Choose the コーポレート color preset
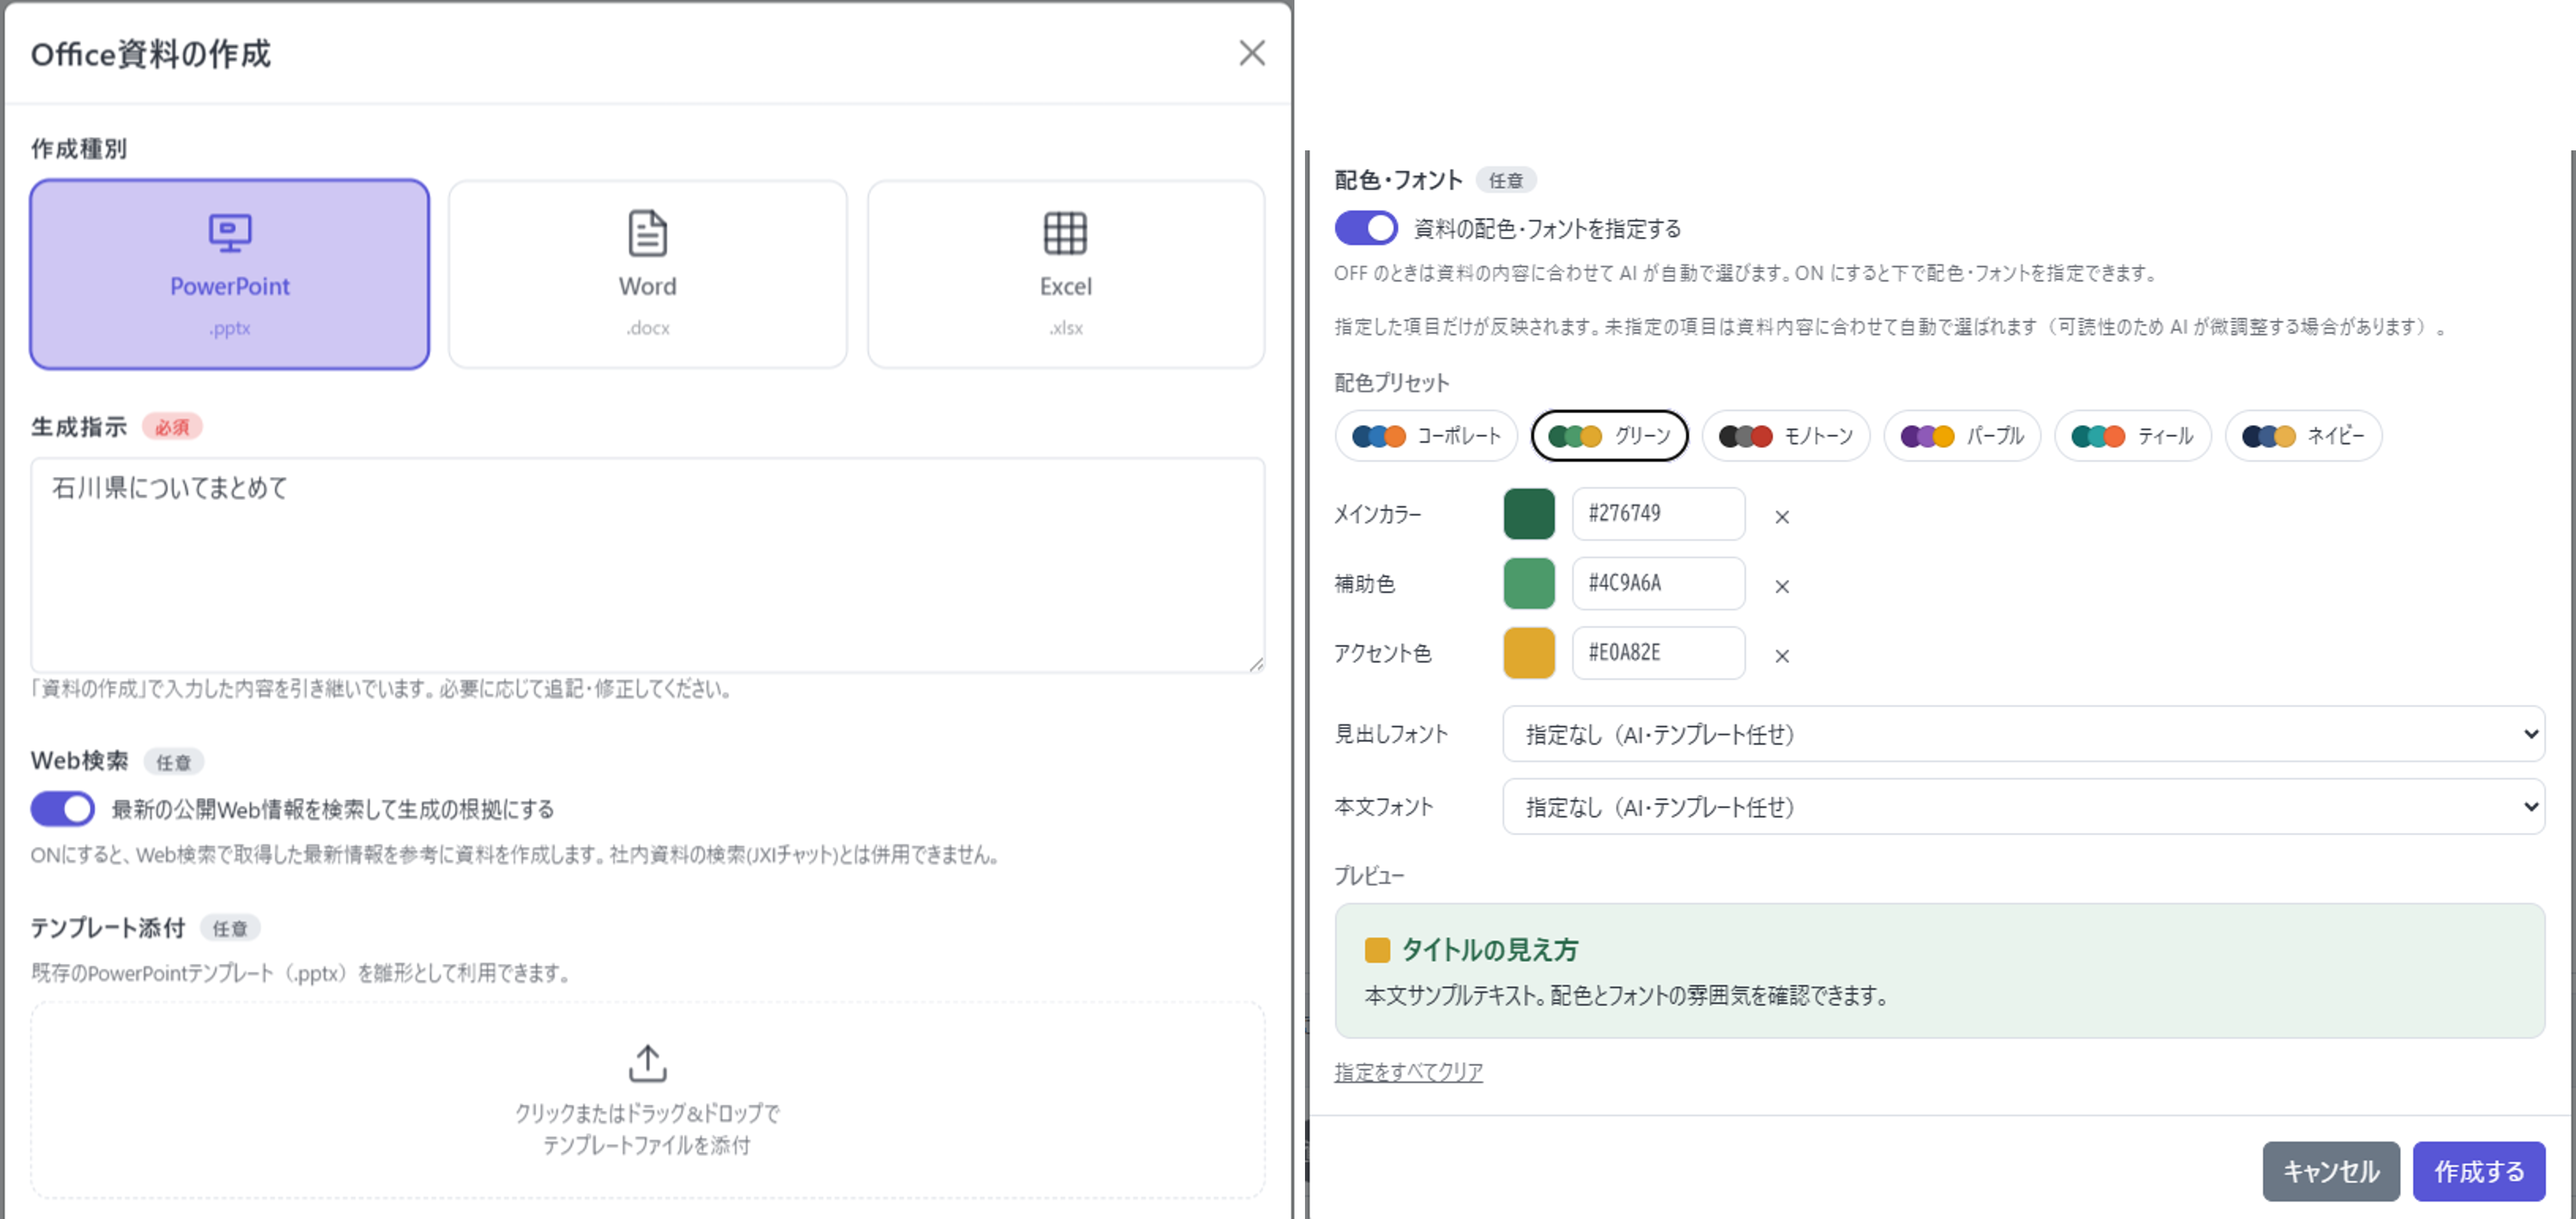This screenshot has height=1219, width=2576. (x=1426, y=436)
